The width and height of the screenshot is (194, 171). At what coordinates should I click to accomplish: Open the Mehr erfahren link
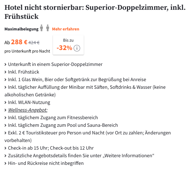(x=66, y=29)
